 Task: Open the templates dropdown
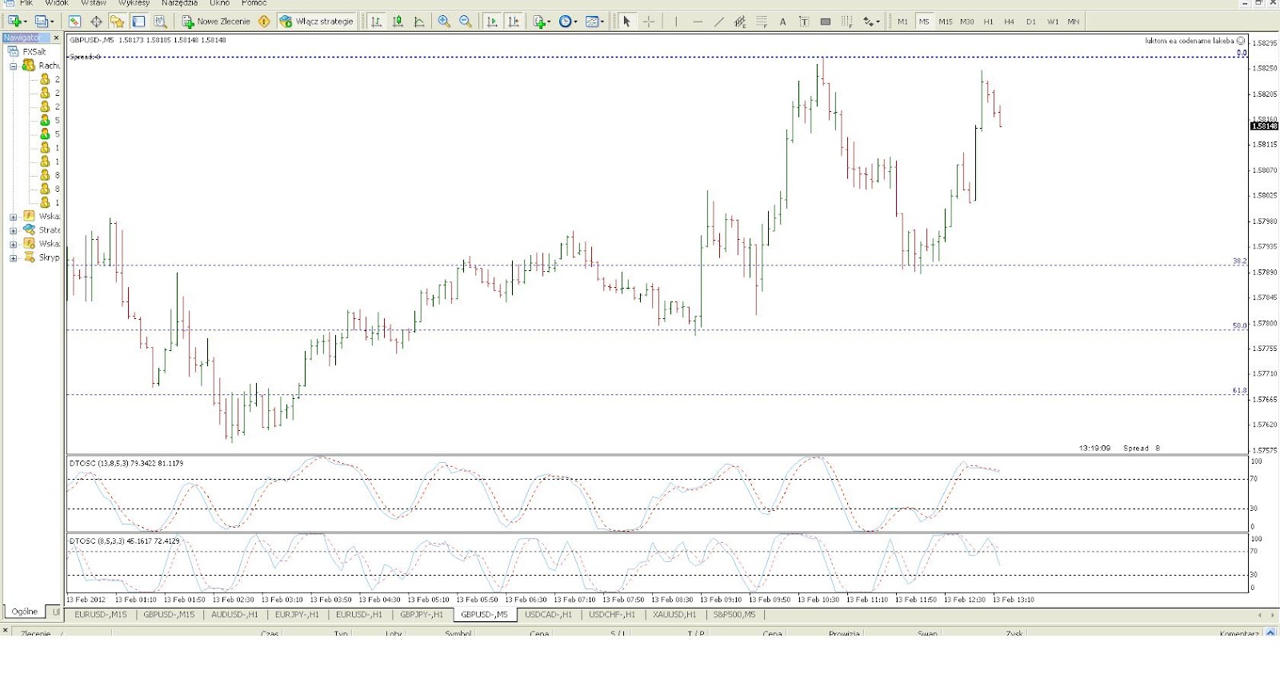594,22
